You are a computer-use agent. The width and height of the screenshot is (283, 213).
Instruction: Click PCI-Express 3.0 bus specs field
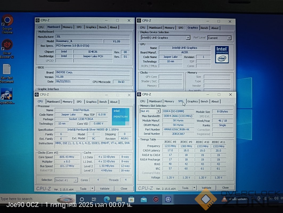coord(93,46)
